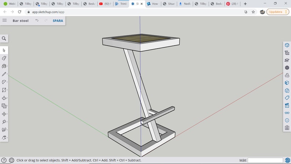Open the Tags panel
The width and height of the screenshot is (291, 164).
pyautogui.click(x=287, y=98)
